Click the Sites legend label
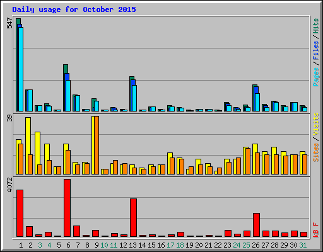Viewport: 323px width, 252px height. (316, 152)
